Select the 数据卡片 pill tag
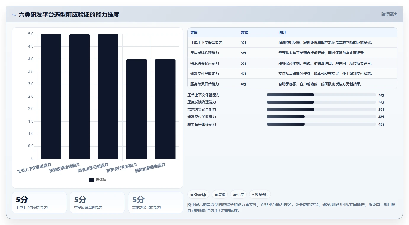The width and height of the screenshot is (409, 225). [260, 195]
